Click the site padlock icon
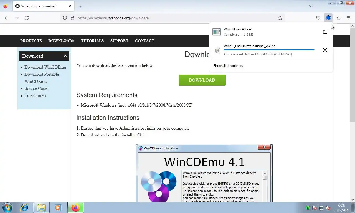The width and height of the screenshot is (355, 213). click(x=73, y=18)
